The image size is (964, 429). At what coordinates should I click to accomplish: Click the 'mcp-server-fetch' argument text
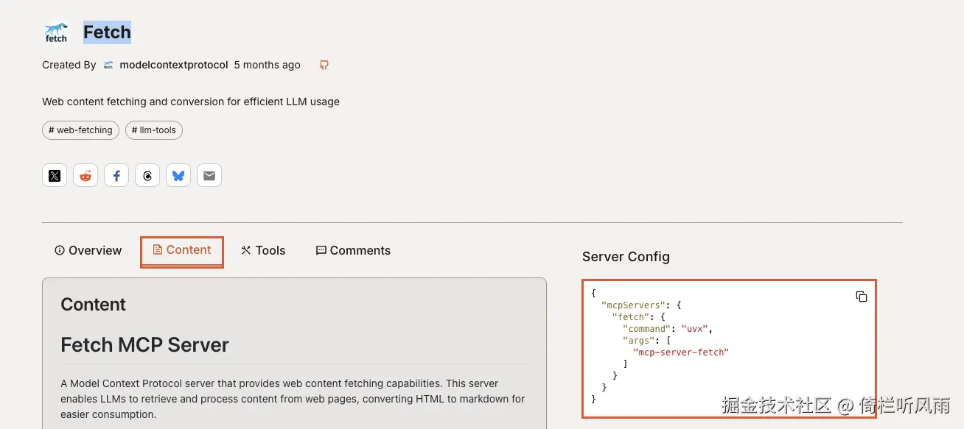(x=681, y=352)
